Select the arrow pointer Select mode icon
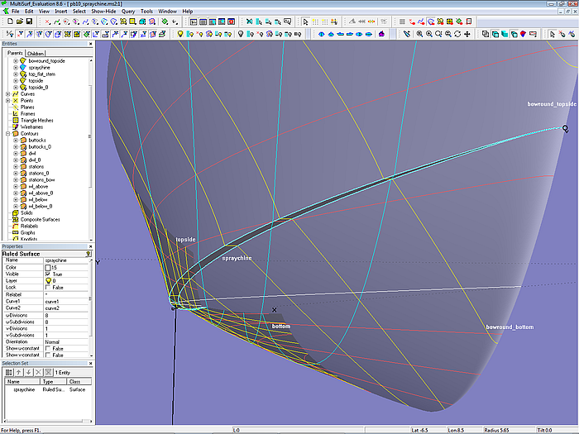This screenshot has width=579, height=434. (x=305, y=22)
